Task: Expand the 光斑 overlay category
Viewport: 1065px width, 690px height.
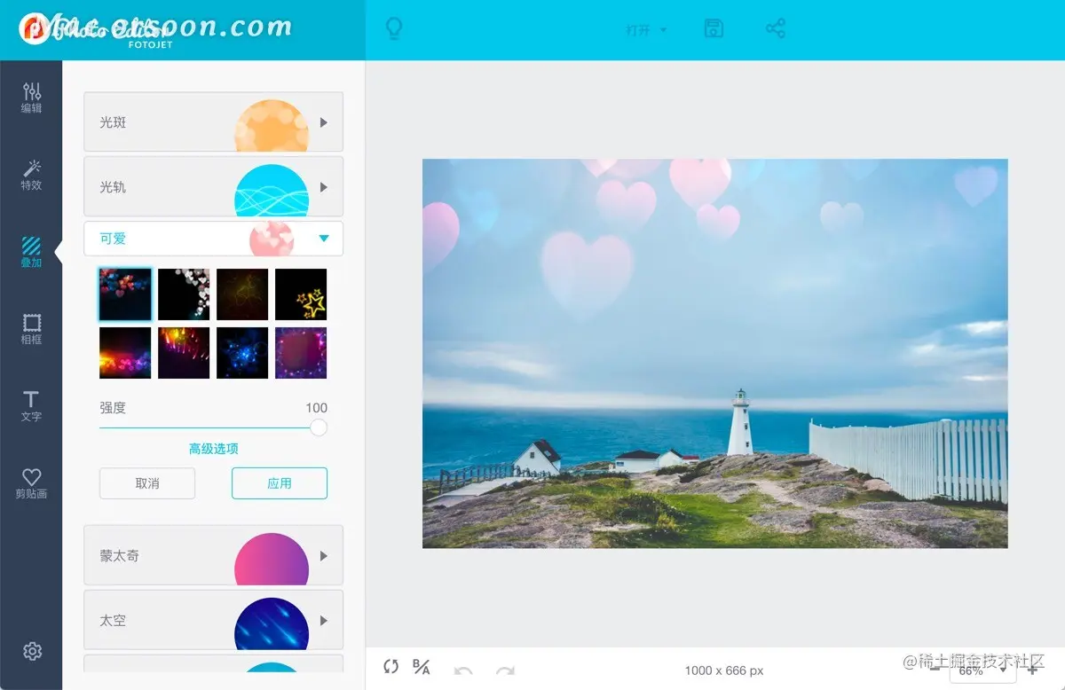Action: click(213, 122)
